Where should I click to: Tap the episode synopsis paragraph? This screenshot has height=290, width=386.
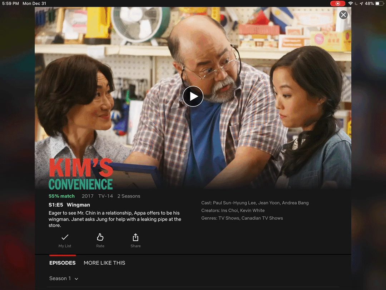click(115, 219)
